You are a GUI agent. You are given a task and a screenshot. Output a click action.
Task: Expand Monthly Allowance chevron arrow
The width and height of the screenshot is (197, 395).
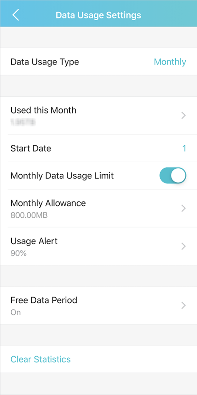[x=184, y=208]
